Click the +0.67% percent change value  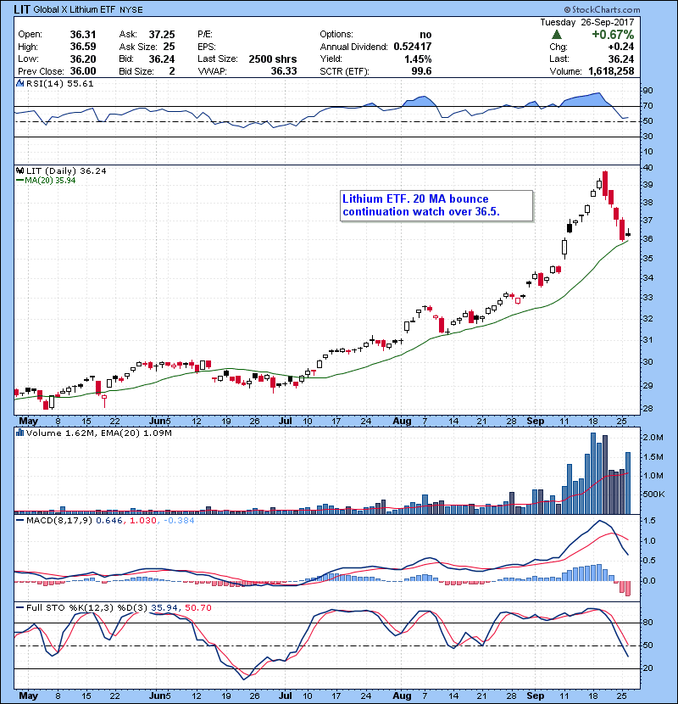[x=613, y=35]
